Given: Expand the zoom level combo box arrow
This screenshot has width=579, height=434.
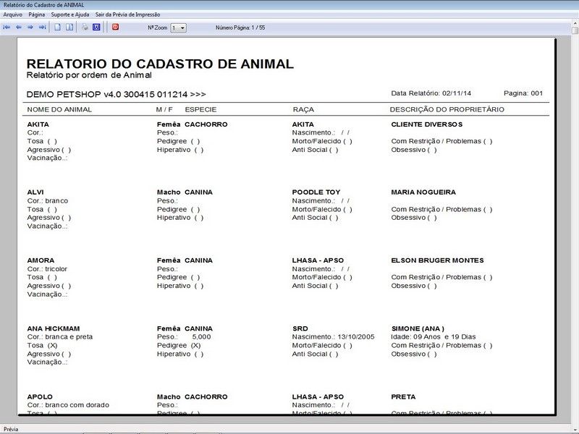Looking at the screenshot, I should (182, 27).
